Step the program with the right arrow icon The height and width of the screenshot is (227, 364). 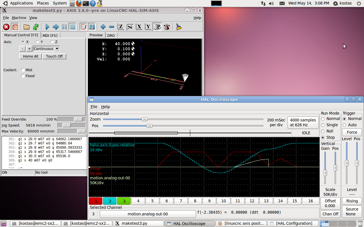pos(56,27)
